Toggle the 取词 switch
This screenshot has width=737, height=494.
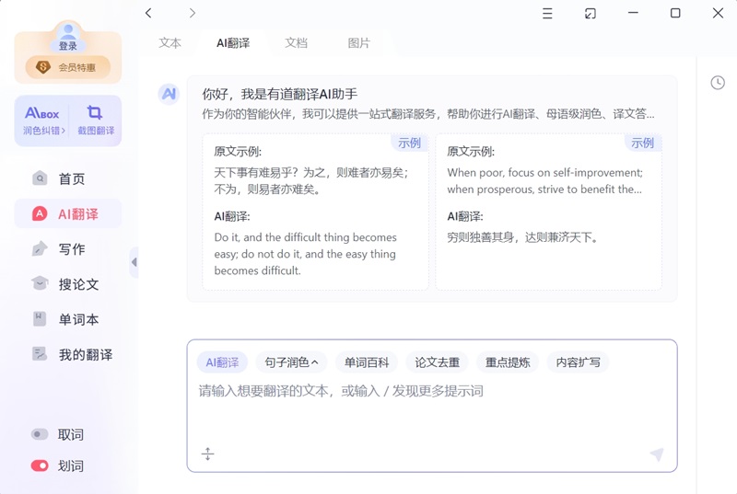pyautogui.click(x=40, y=434)
